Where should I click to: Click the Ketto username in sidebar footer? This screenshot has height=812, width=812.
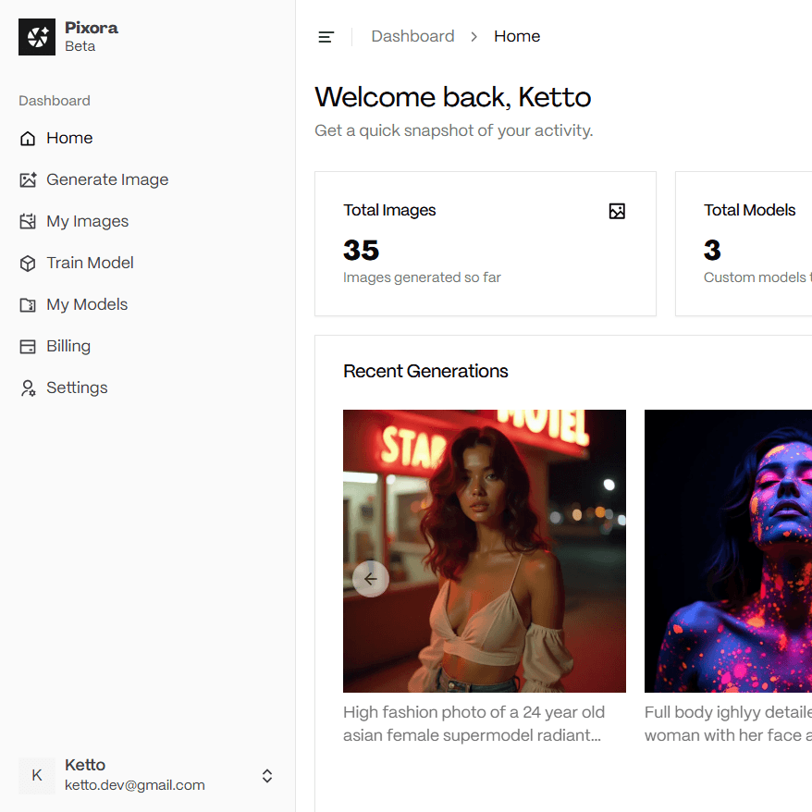[85, 765]
